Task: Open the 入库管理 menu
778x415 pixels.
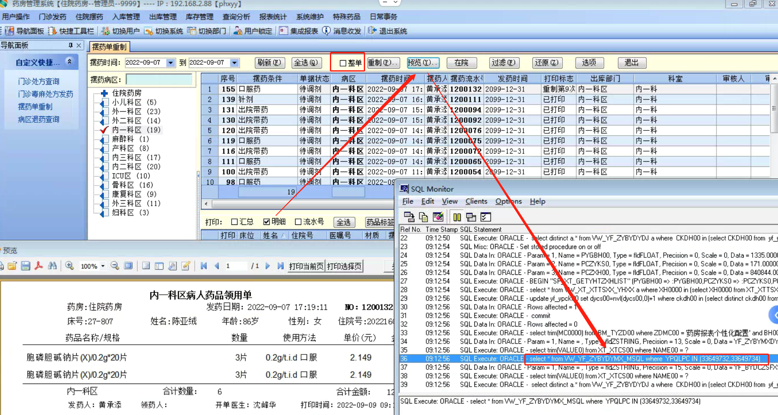Action: coord(126,17)
